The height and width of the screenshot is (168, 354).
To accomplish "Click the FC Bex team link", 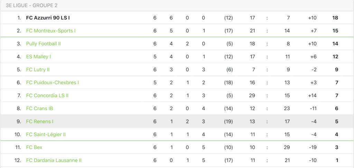I will click(x=34, y=147).
